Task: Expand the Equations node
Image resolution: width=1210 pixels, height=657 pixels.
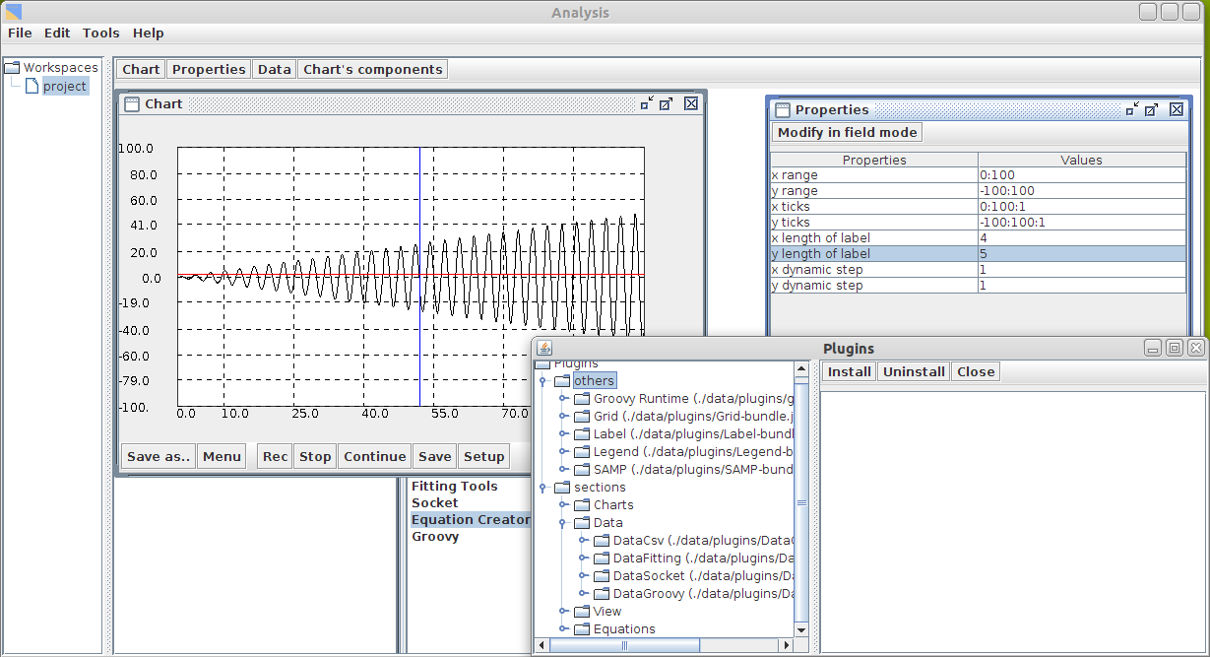Action: 563,629
